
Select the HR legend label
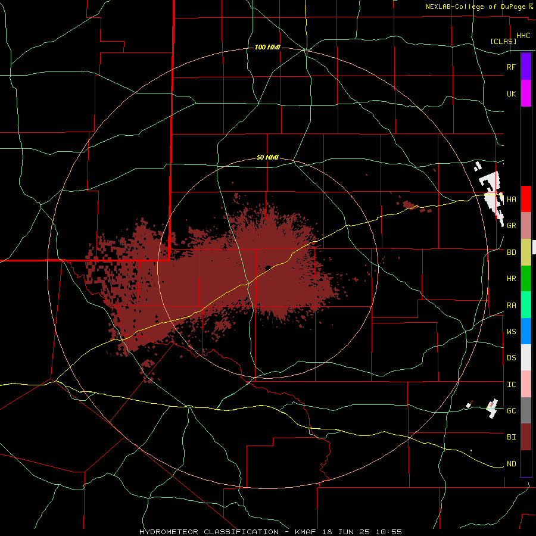point(511,279)
